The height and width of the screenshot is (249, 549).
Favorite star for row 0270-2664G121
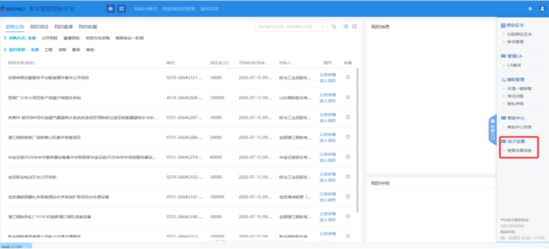coord(348,77)
